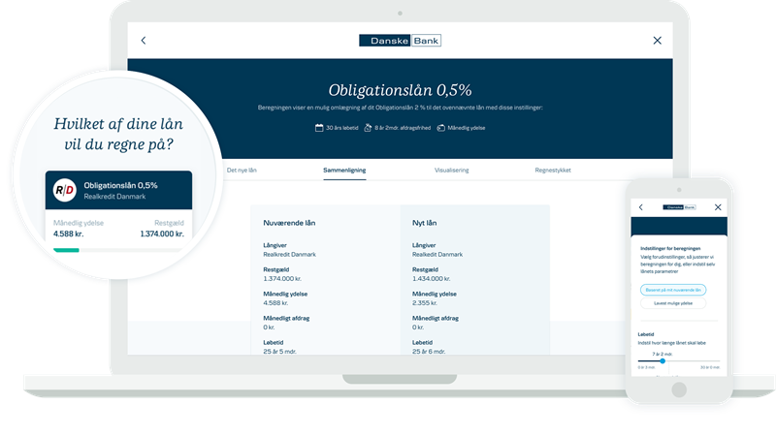Switch to the Sammenligning tab

(344, 170)
